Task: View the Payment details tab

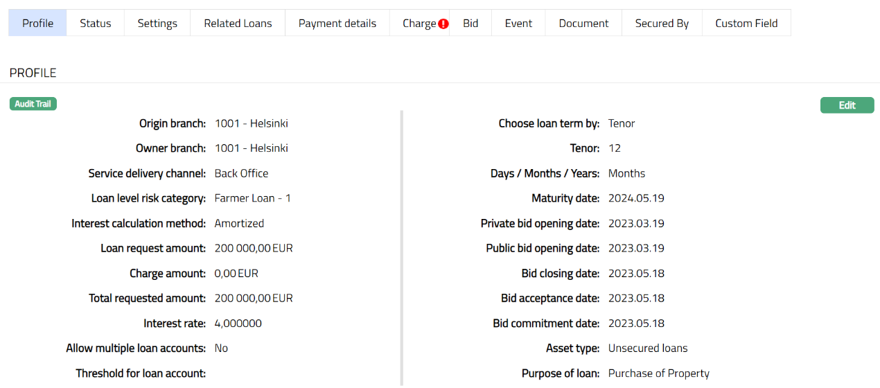Action: point(337,23)
